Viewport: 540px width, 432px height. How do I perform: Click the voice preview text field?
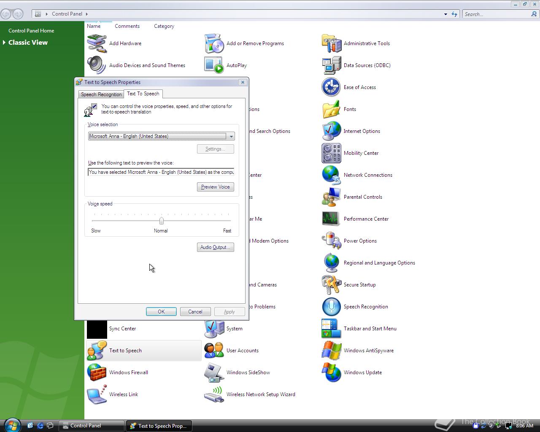point(161,172)
